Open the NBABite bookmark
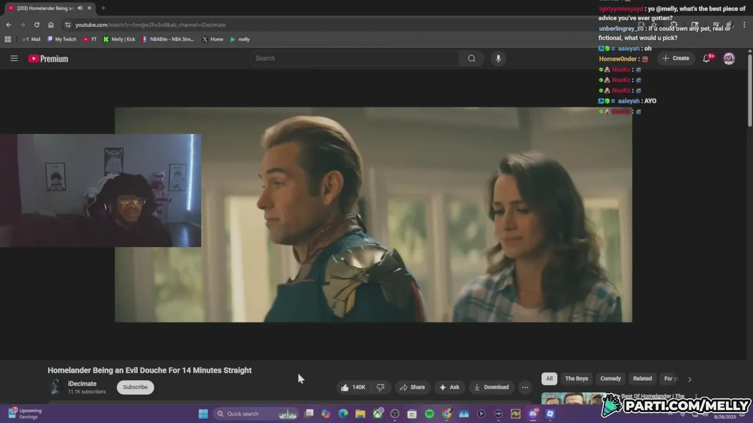This screenshot has width=753, height=423. point(168,39)
